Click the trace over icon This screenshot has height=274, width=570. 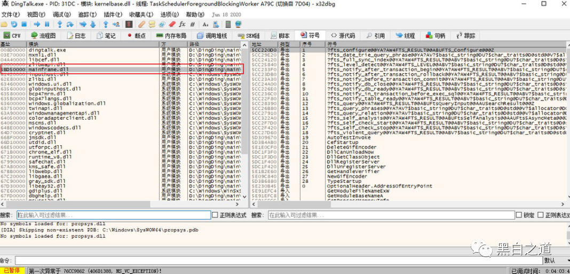click(93, 25)
